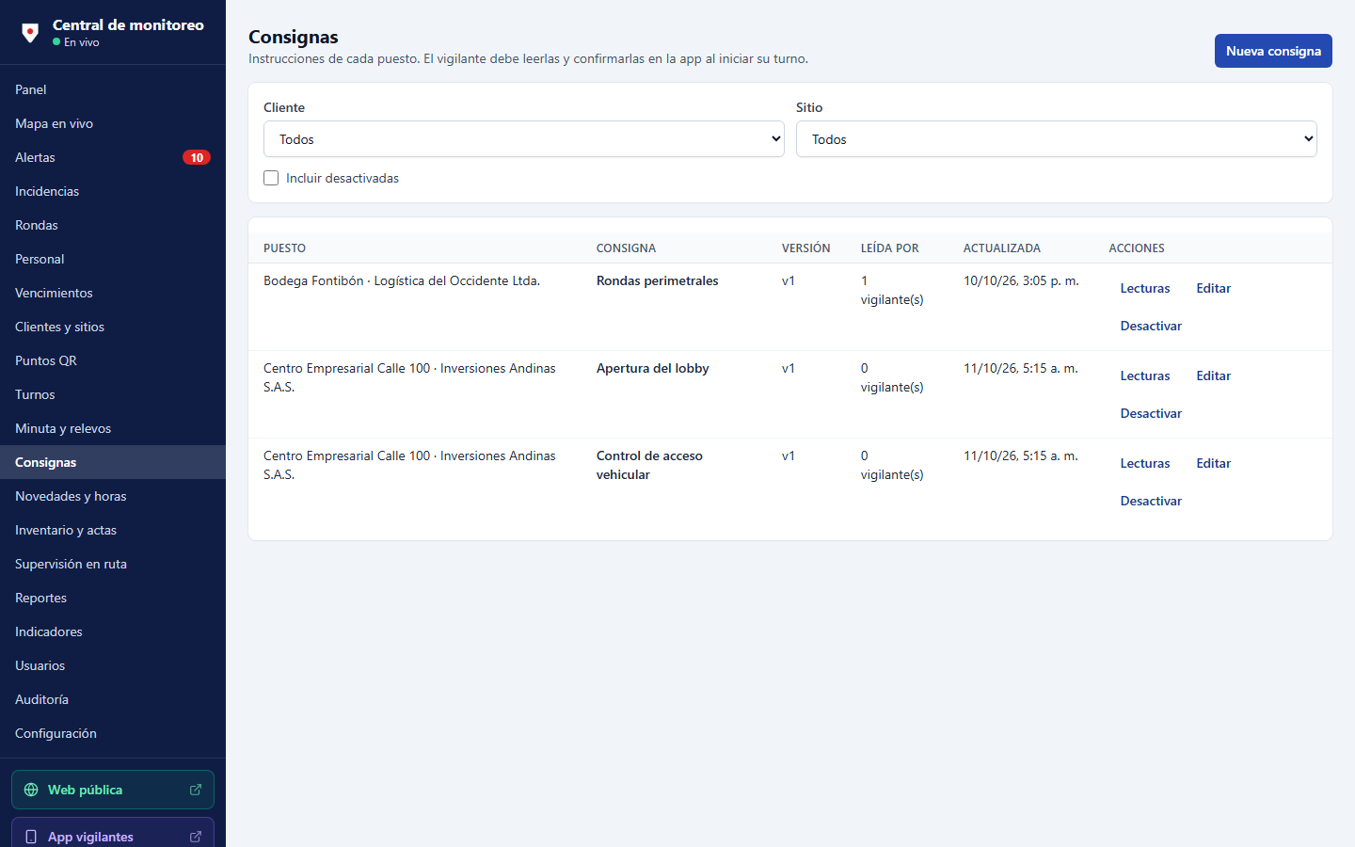1355x847 pixels.
Task: View Lecturas for Control de acceso vehicular
Action: point(1145,463)
